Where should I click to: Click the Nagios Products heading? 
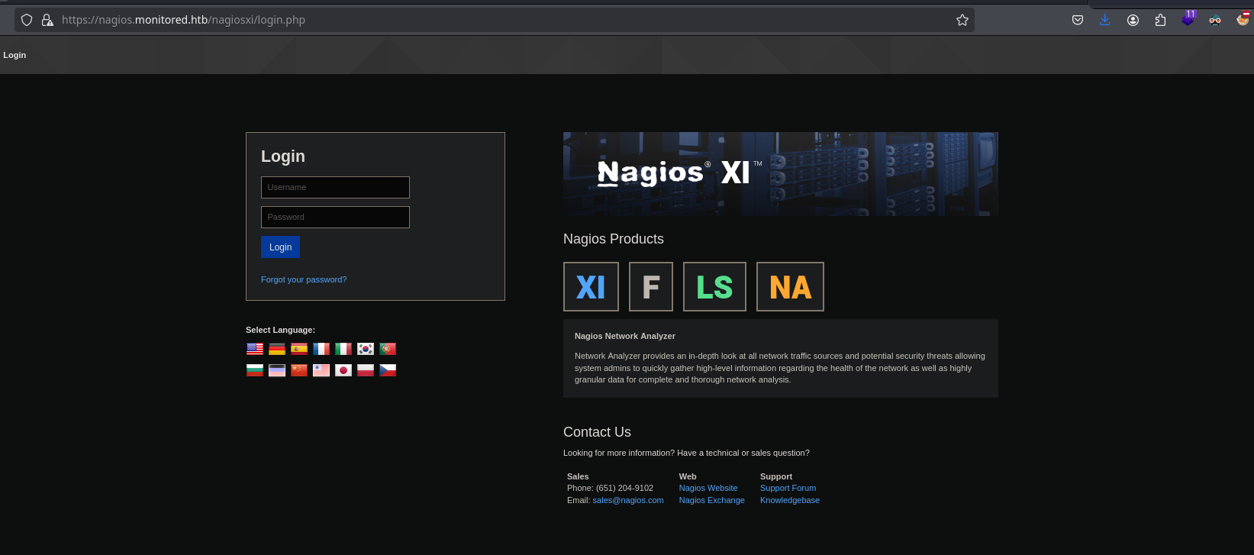pyautogui.click(x=614, y=239)
